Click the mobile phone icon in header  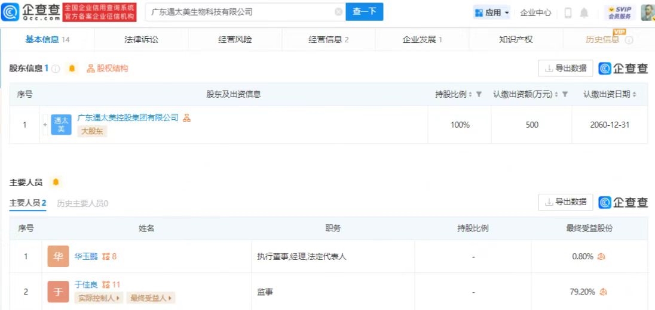(x=568, y=13)
